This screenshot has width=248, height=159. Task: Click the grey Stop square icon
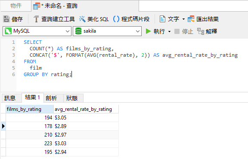(177, 31)
